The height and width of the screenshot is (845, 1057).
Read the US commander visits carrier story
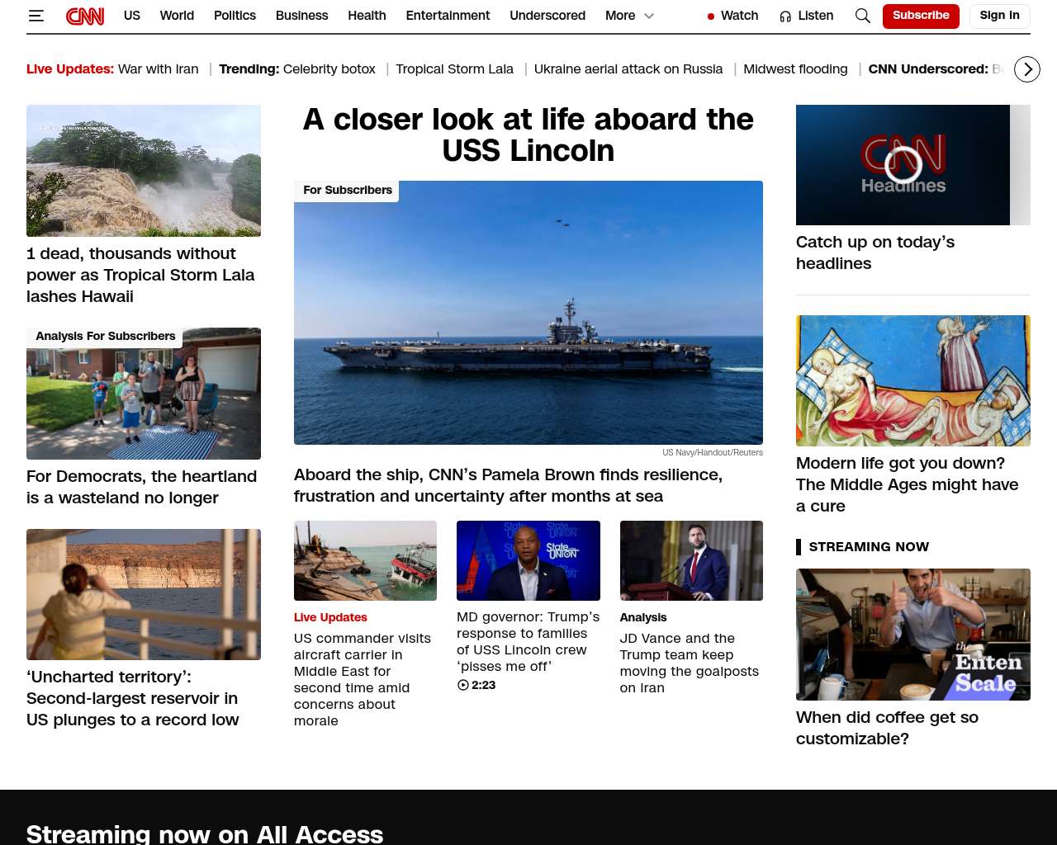tap(363, 679)
